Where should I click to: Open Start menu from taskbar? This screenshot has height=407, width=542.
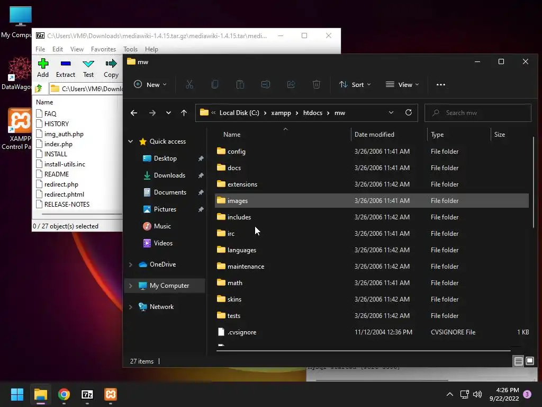[17, 394]
